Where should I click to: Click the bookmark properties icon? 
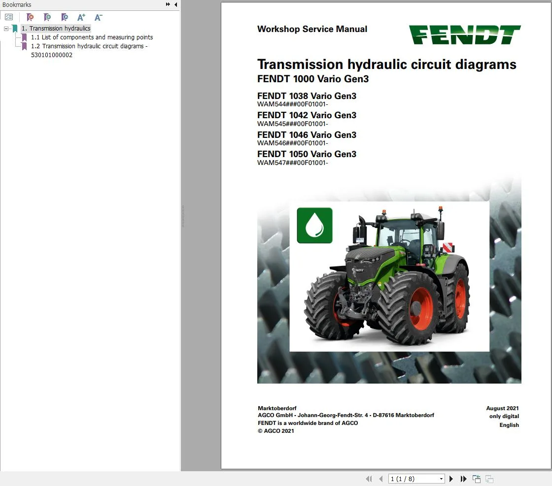(x=65, y=17)
